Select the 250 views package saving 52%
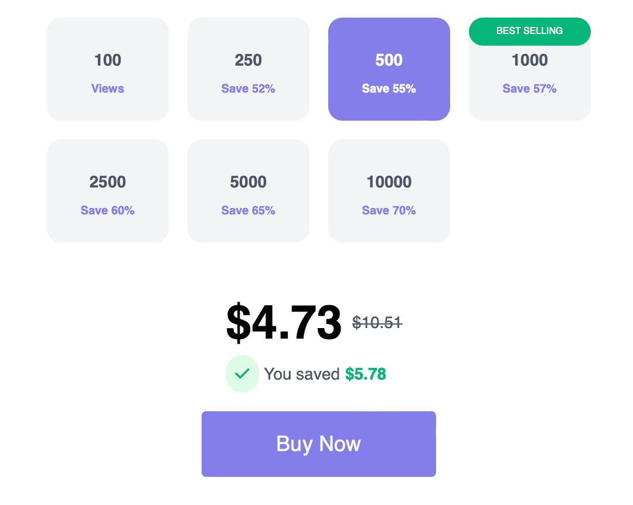This screenshot has width=633, height=505. (249, 69)
